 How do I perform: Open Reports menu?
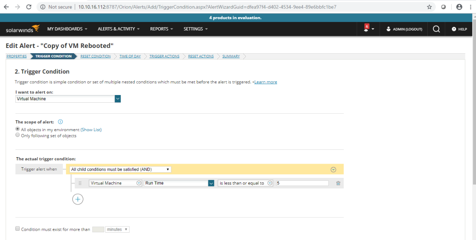tap(162, 29)
